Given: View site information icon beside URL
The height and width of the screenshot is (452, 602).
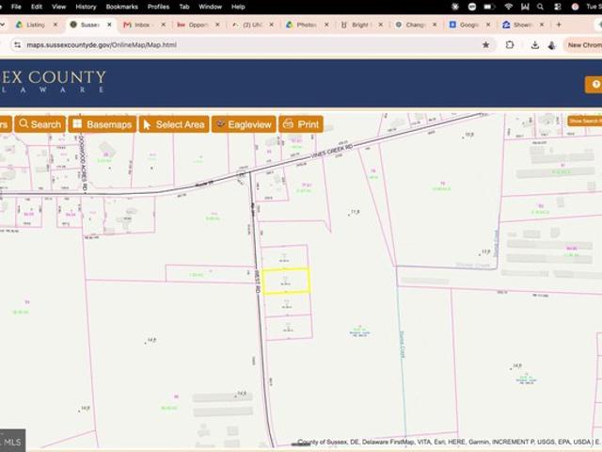Looking at the screenshot, I should 17,45.
